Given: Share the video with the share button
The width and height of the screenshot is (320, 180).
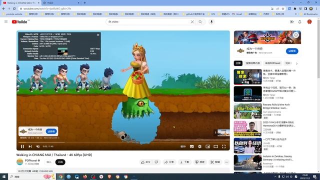Looking at the screenshot, I should click(x=169, y=162).
